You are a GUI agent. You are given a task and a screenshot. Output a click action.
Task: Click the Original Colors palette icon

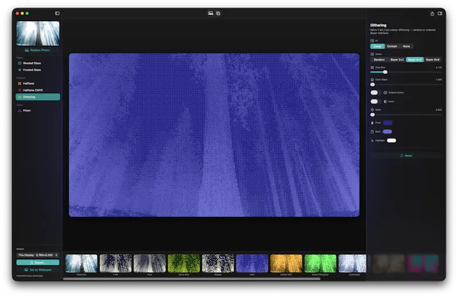coord(385,93)
